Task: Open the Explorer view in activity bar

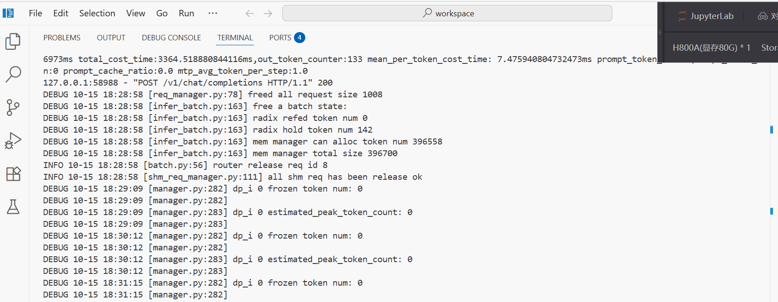Action: pyautogui.click(x=13, y=41)
